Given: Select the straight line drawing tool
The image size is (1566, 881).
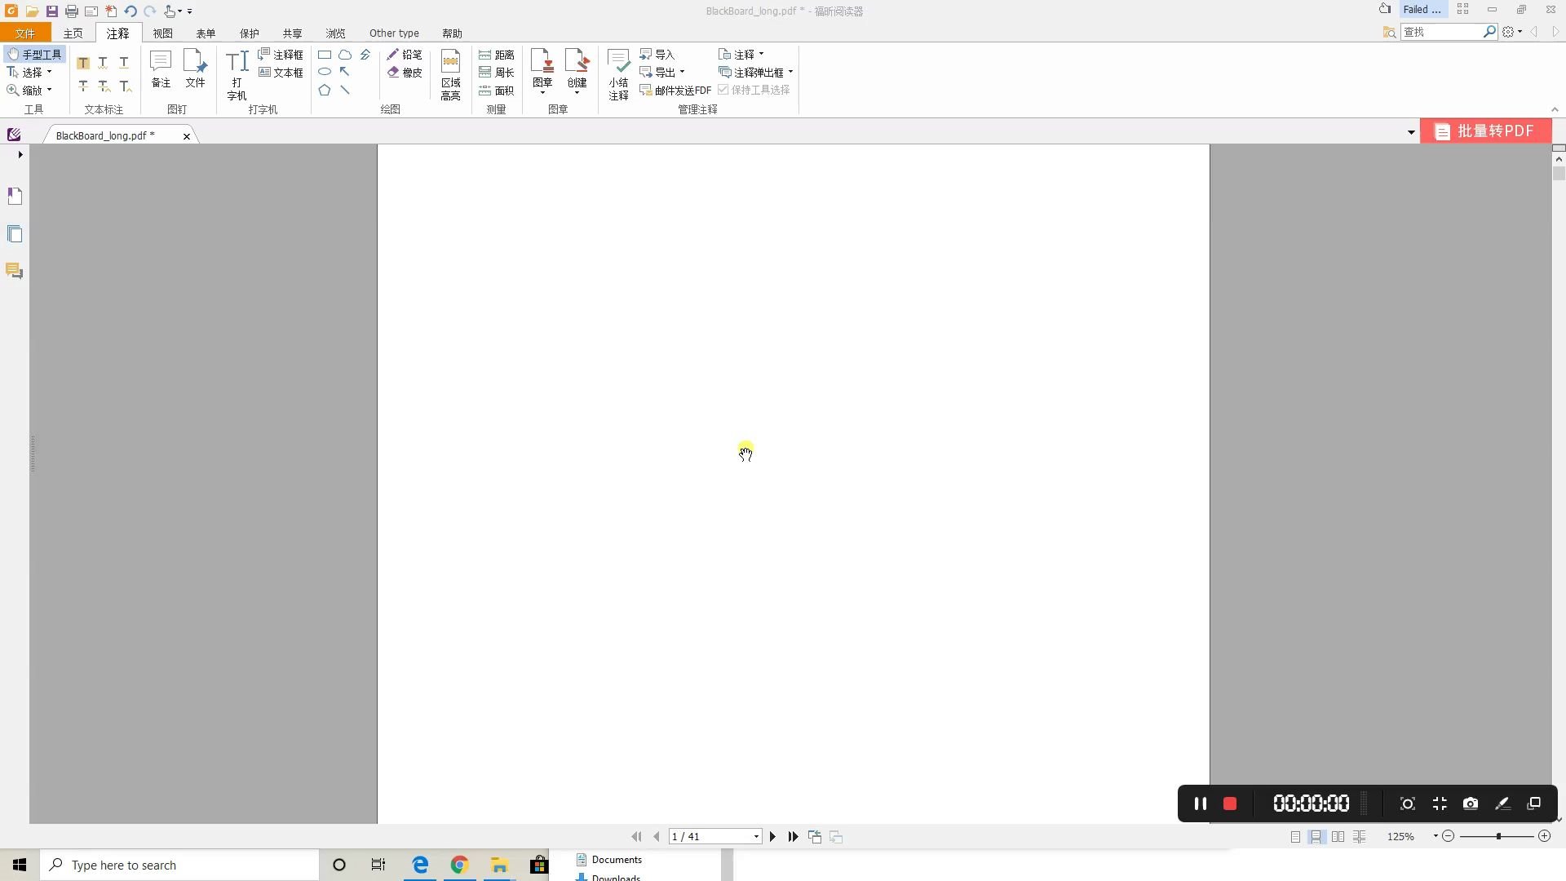Looking at the screenshot, I should point(345,90).
